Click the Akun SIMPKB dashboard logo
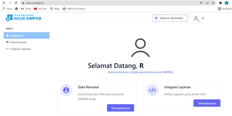 click(23, 18)
